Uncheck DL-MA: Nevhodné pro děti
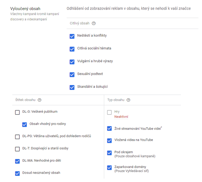 pyautogui.click(x=17, y=161)
